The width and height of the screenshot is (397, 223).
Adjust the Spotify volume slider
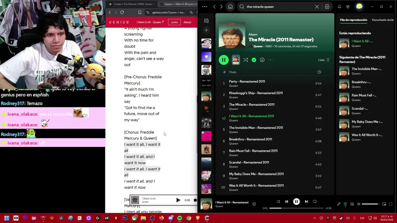[x=370, y=204]
